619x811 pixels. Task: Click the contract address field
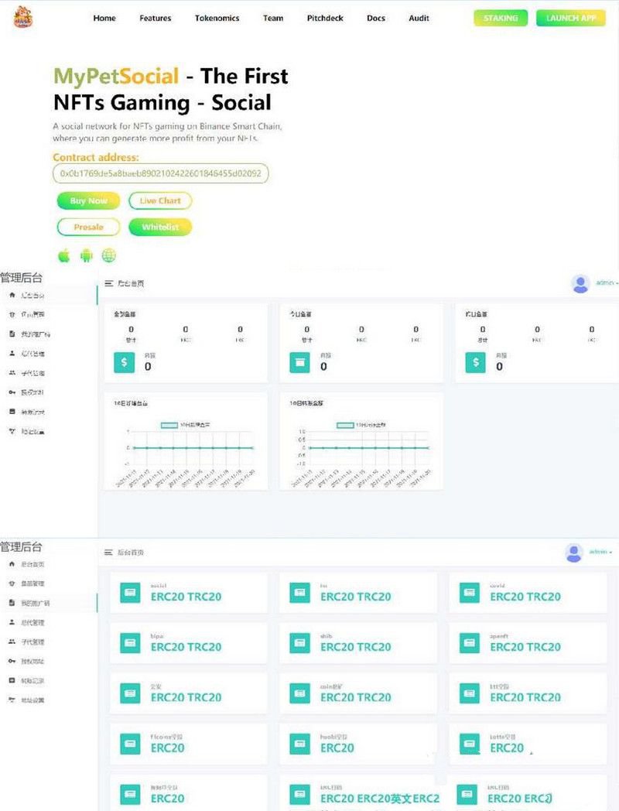pos(160,174)
